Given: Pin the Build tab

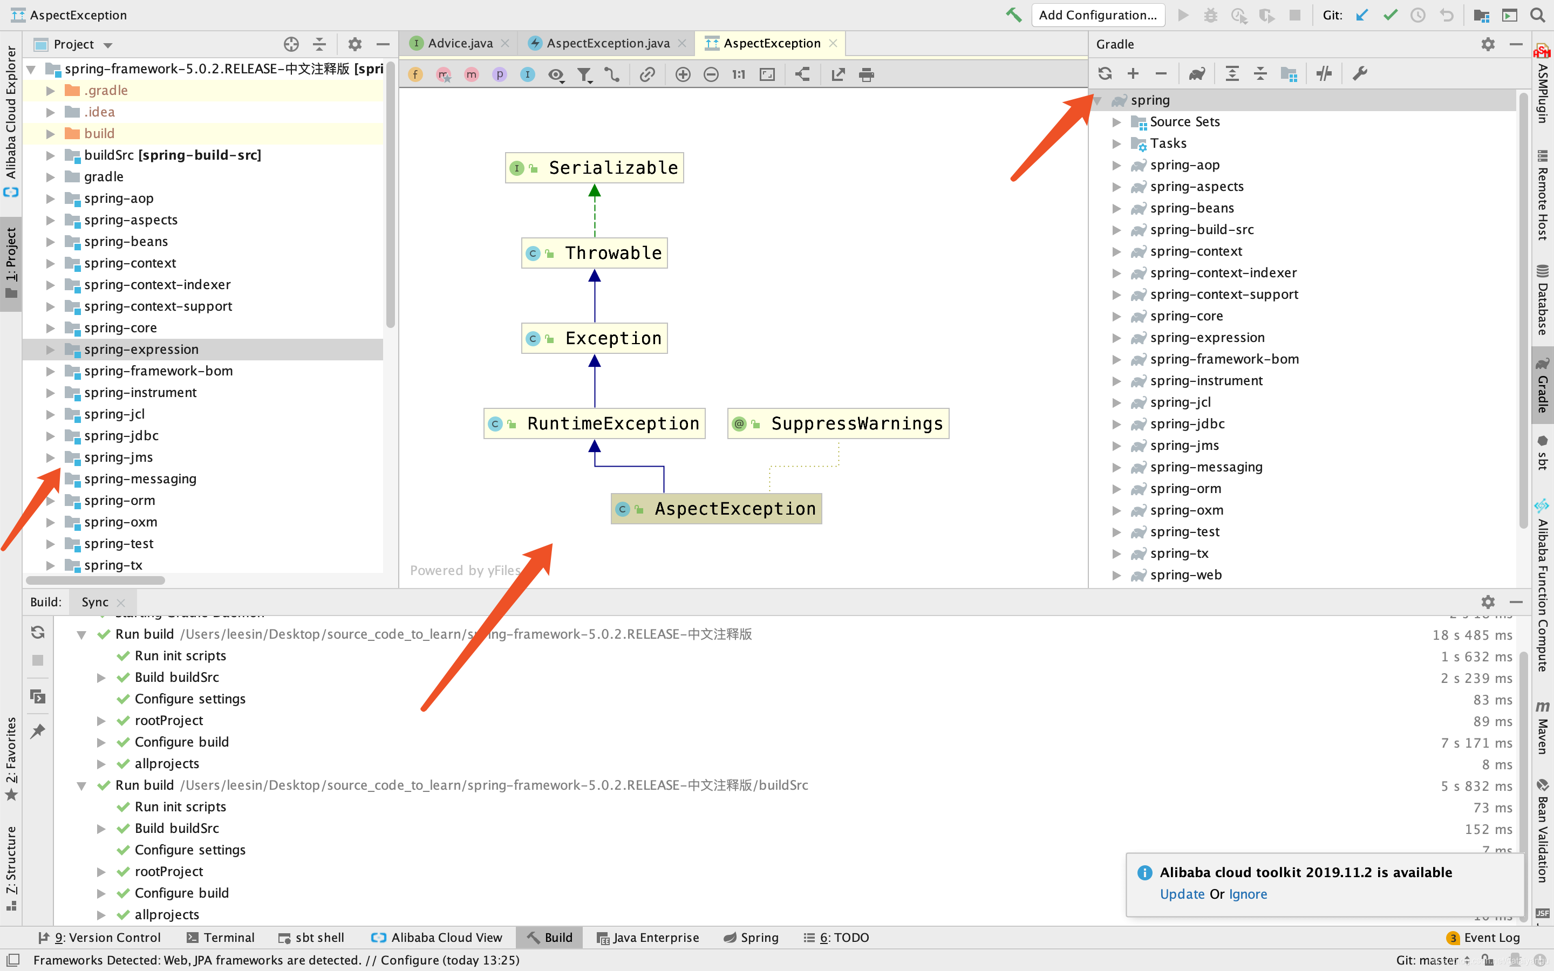Looking at the screenshot, I should pyautogui.click(x=38, y=731).
